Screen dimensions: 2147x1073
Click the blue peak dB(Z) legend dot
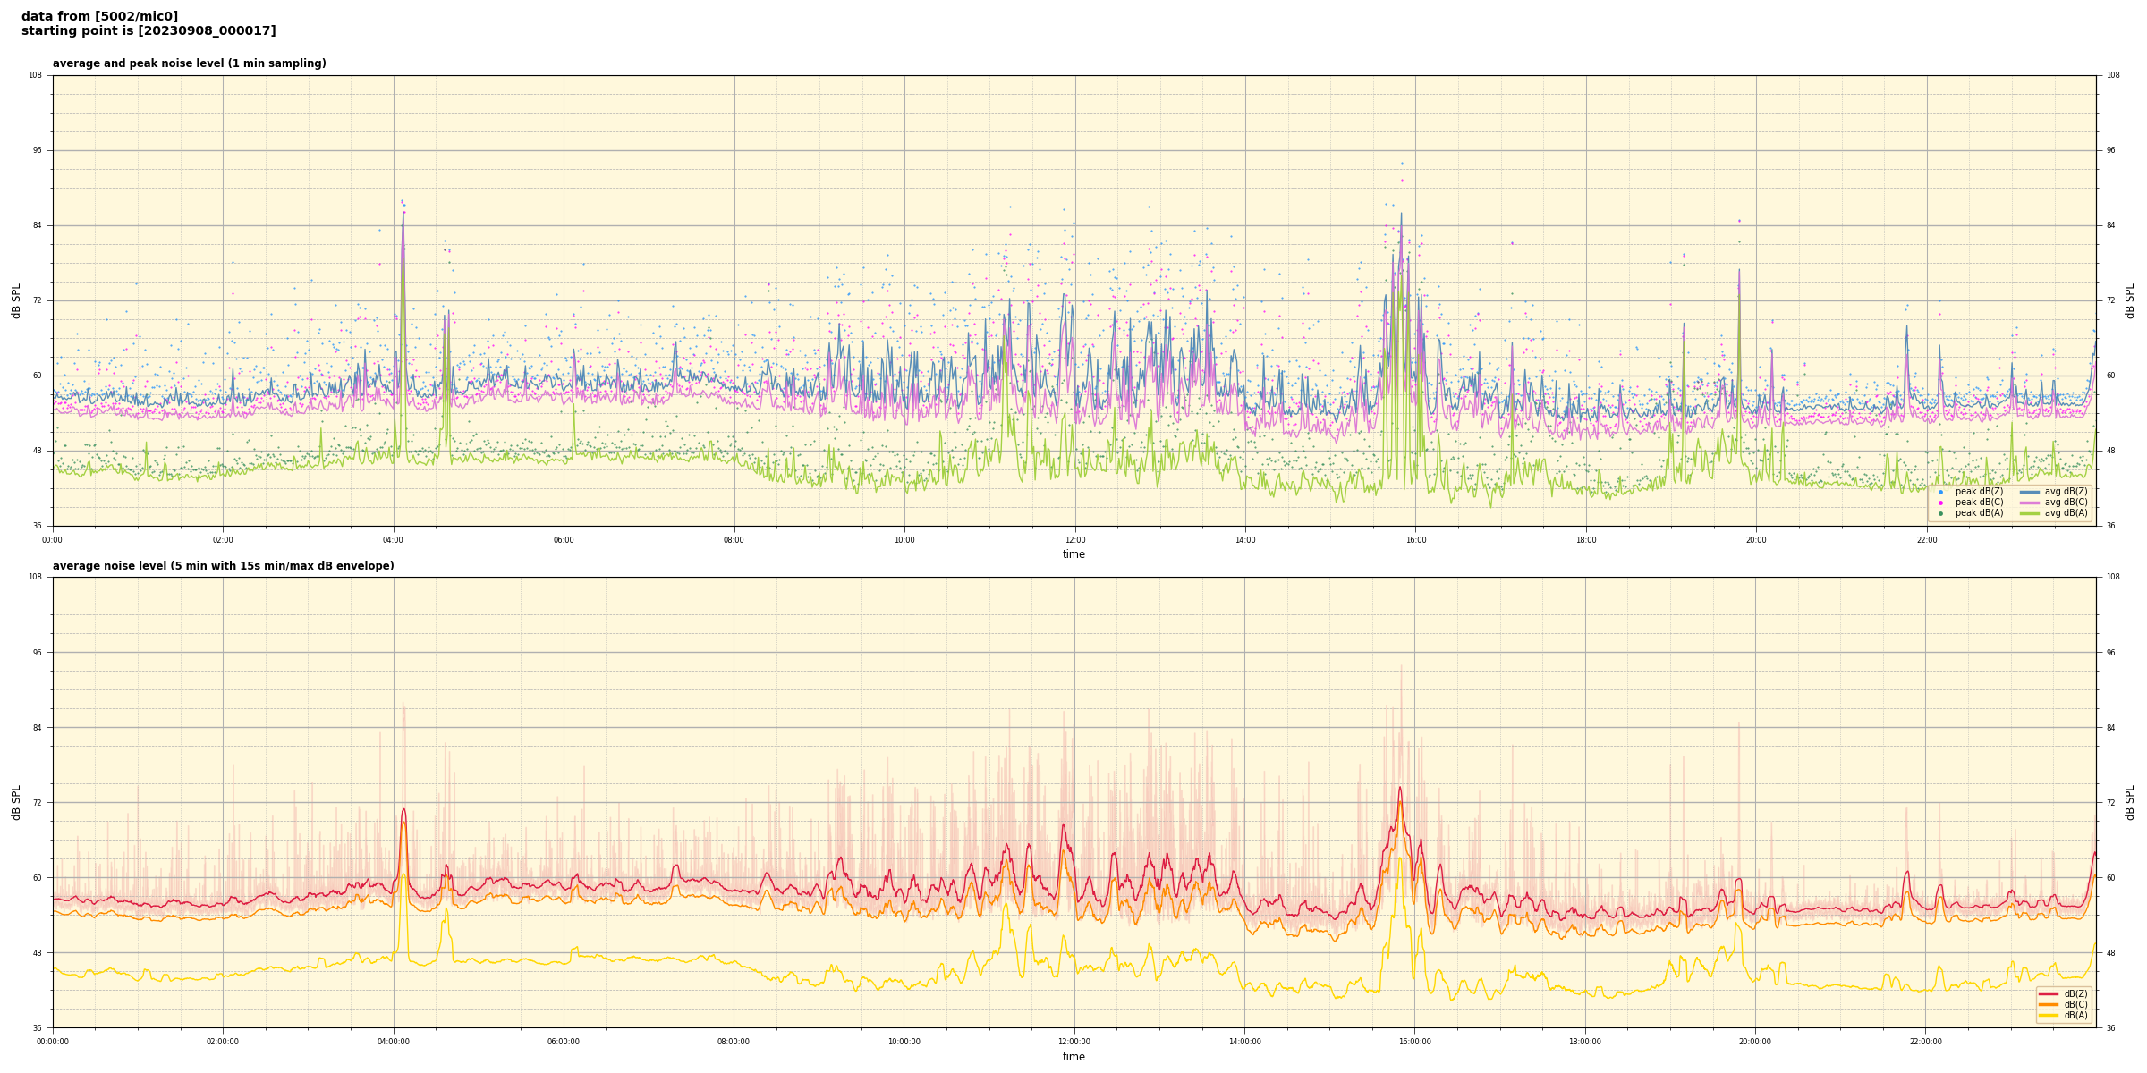[1940, 492]
